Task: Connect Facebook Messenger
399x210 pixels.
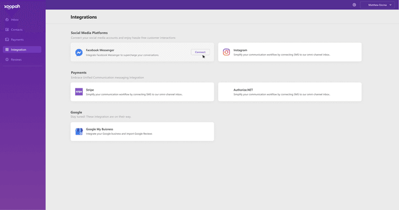Action: click(x=200, y=52)
